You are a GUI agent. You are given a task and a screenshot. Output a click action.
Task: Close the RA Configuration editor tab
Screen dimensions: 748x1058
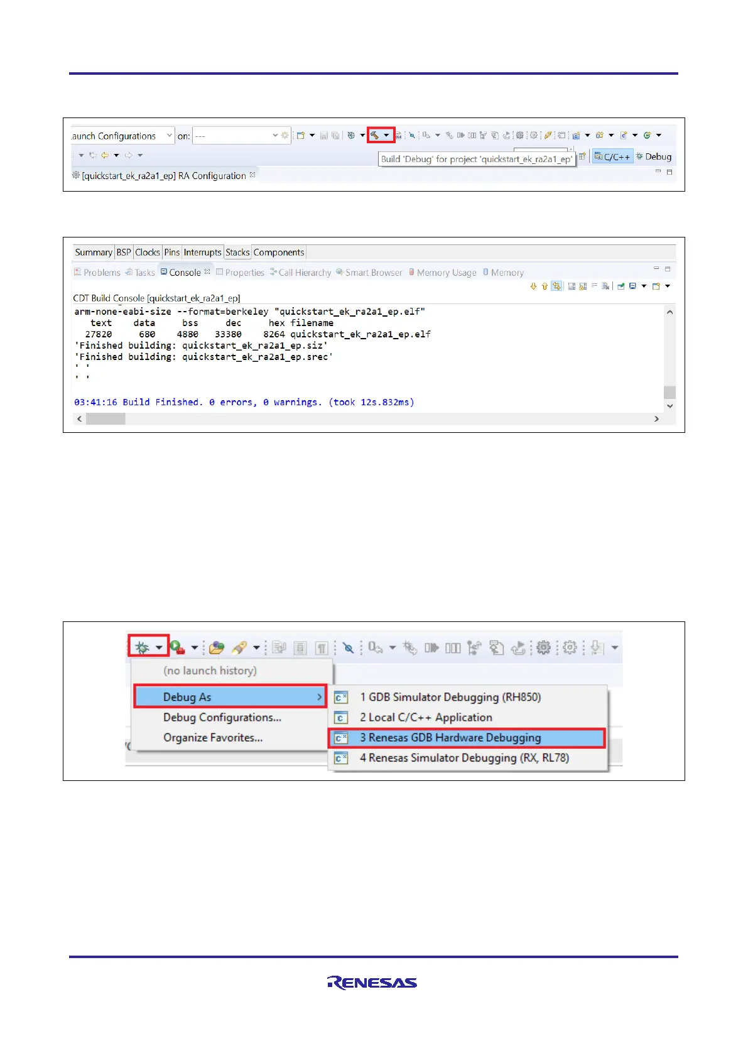pos(252,175)
